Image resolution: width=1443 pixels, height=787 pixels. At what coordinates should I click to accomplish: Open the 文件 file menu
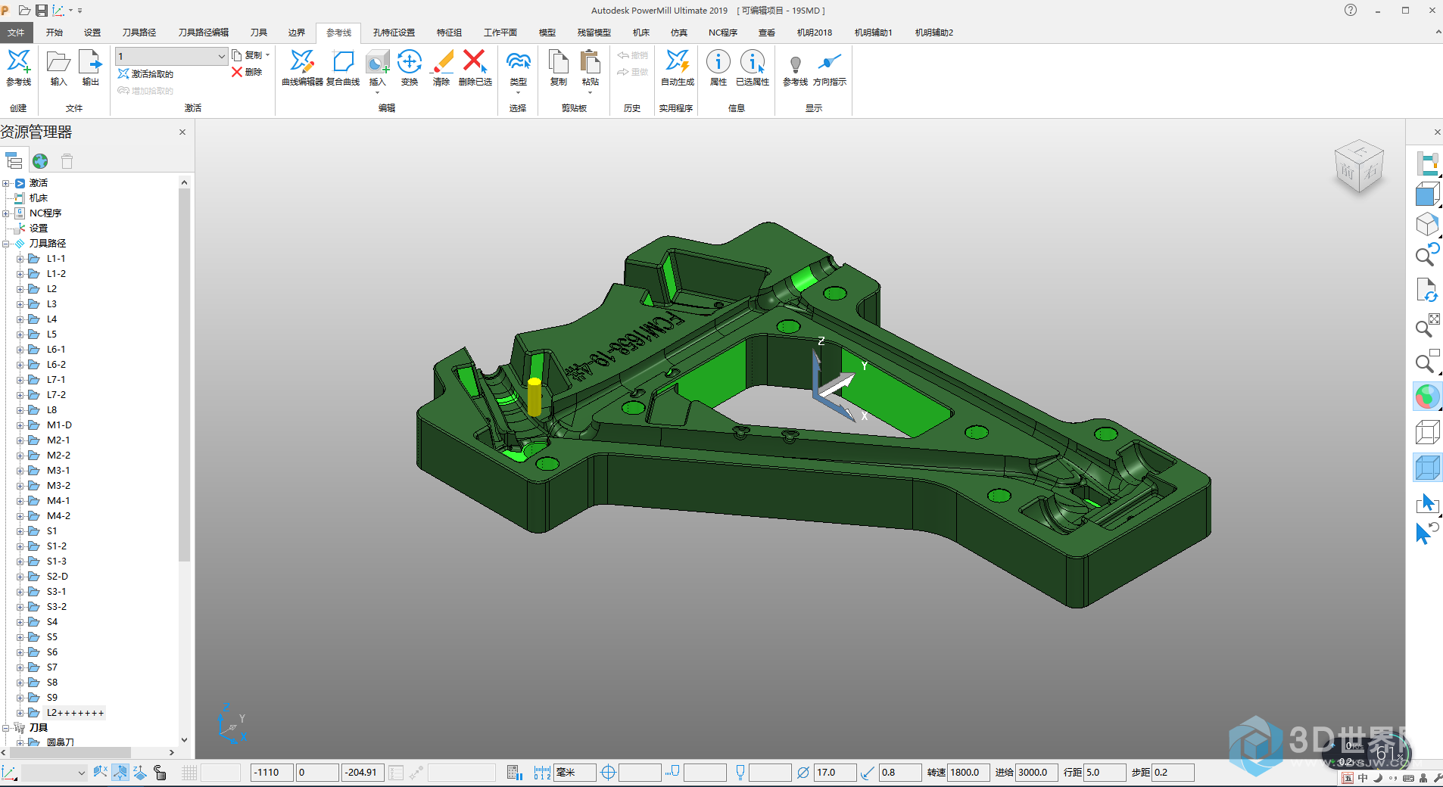[x=16, y=33]
